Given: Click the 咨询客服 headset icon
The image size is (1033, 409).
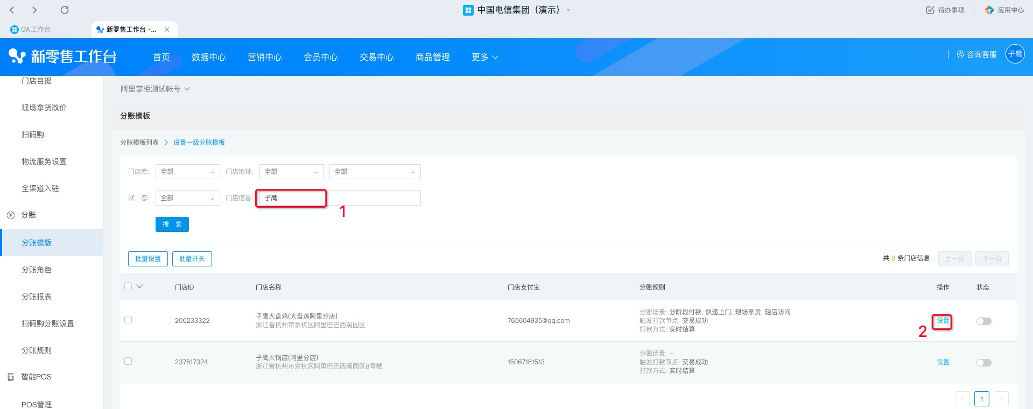Looking at the screenshot, I should tap(960, 54).
